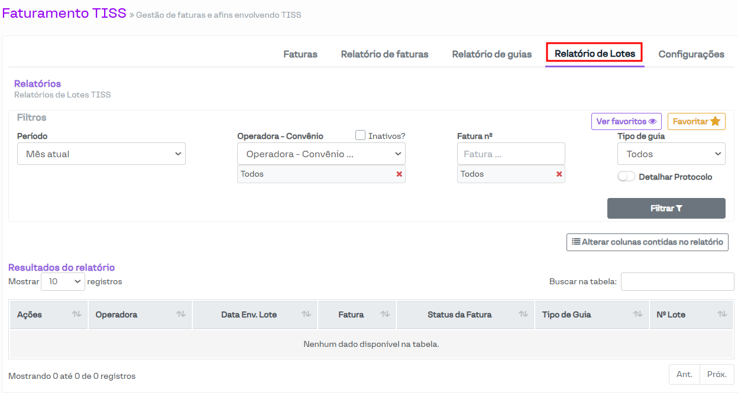Check the Inativos? checkbox

point(361,135)
